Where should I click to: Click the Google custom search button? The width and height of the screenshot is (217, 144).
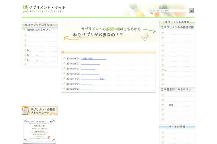[x=191, y=10]
